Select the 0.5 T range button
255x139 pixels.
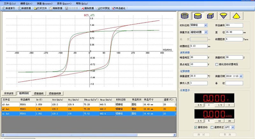click(x=200, y=105)
